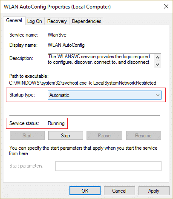The height and width of the screenshot is (199, 173).
Task: Click the Start parameters text field
Action: click(x=108, y=166)
